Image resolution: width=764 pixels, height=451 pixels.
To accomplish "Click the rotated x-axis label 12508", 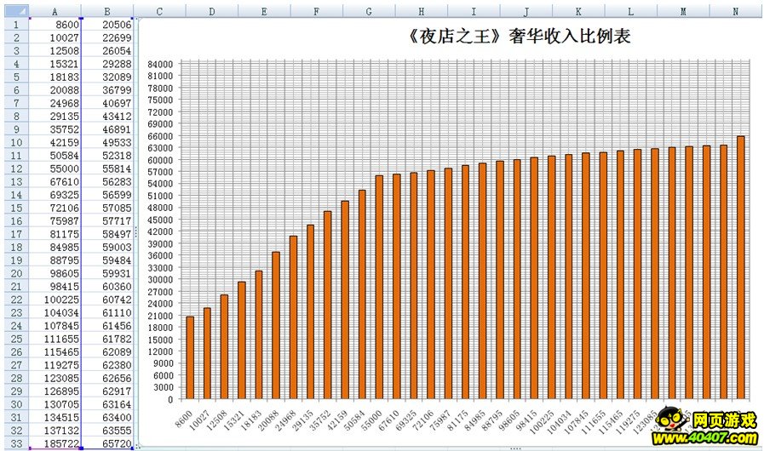I will [x=217, y=420].
